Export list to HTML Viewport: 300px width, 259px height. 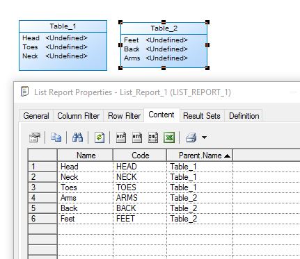(x=137, y=137)
